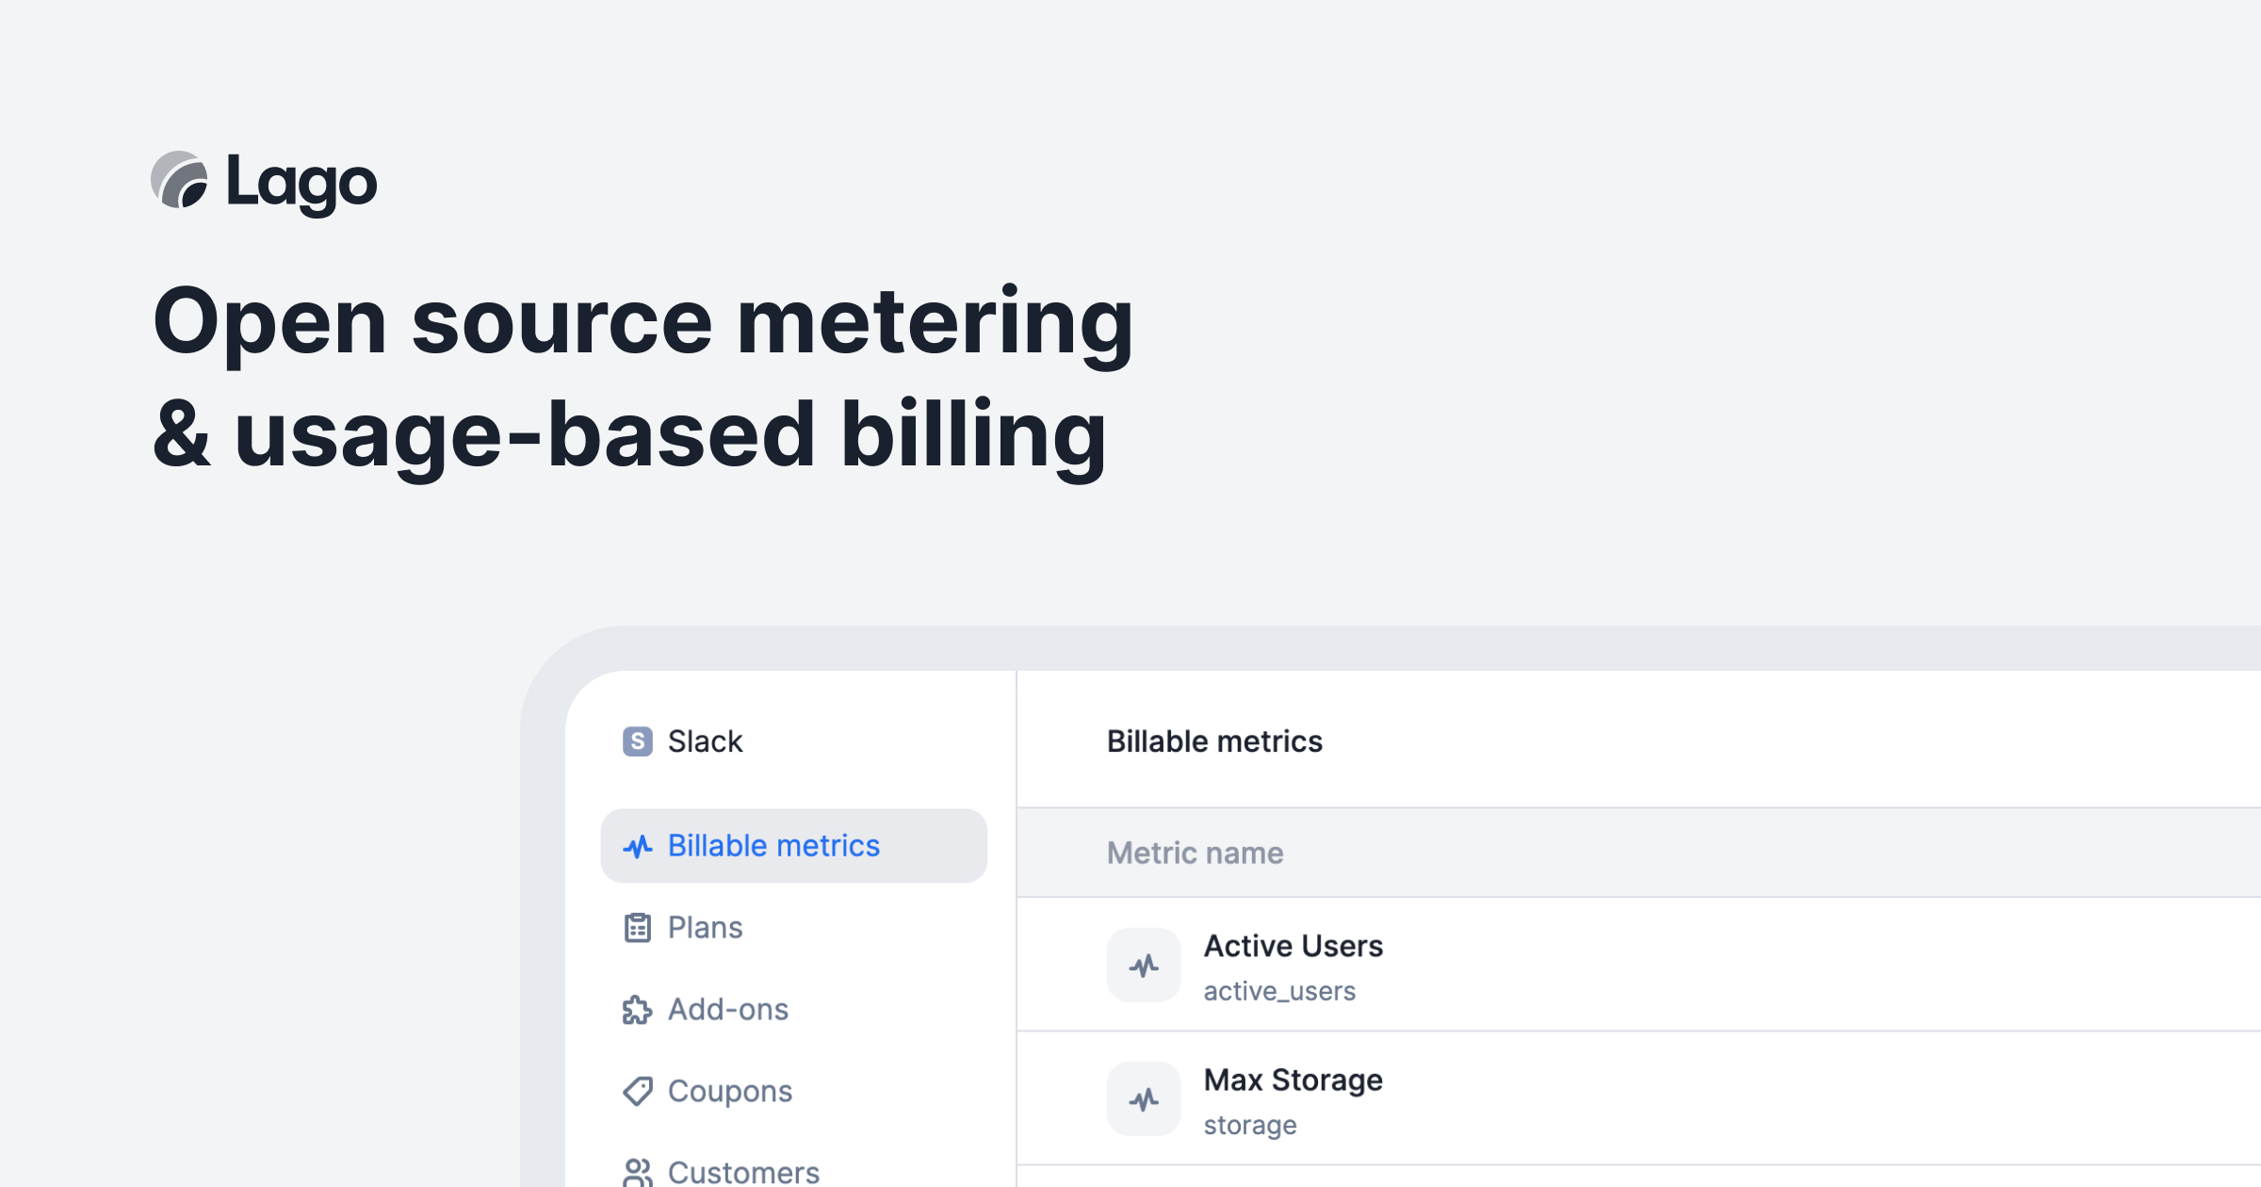Screen dimensions: 2261x1187
Task: Click the clipboard icon next to Plans
Action: pos(638,927)
